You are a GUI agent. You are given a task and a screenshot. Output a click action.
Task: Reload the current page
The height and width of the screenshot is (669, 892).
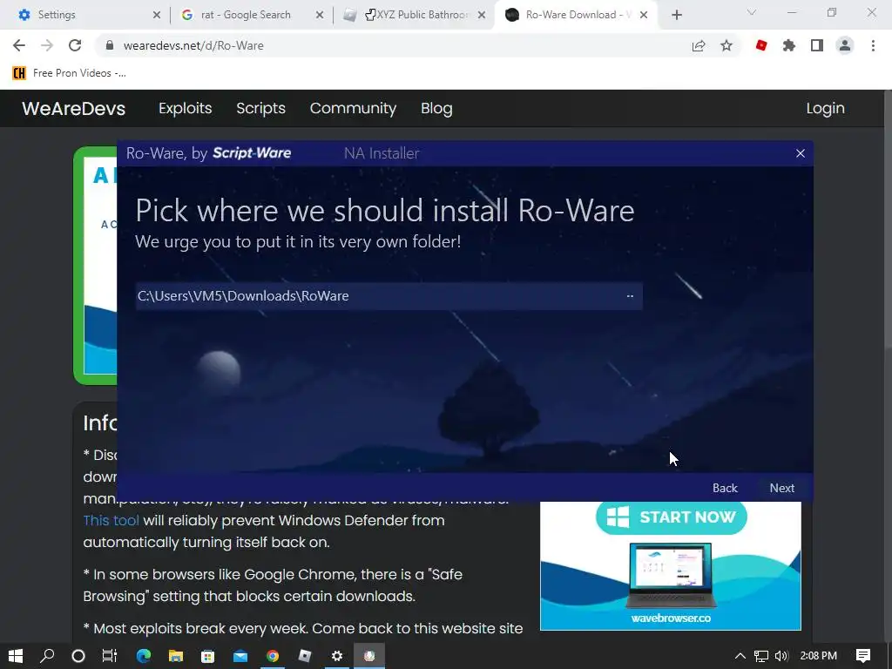(x=75, y=45)
